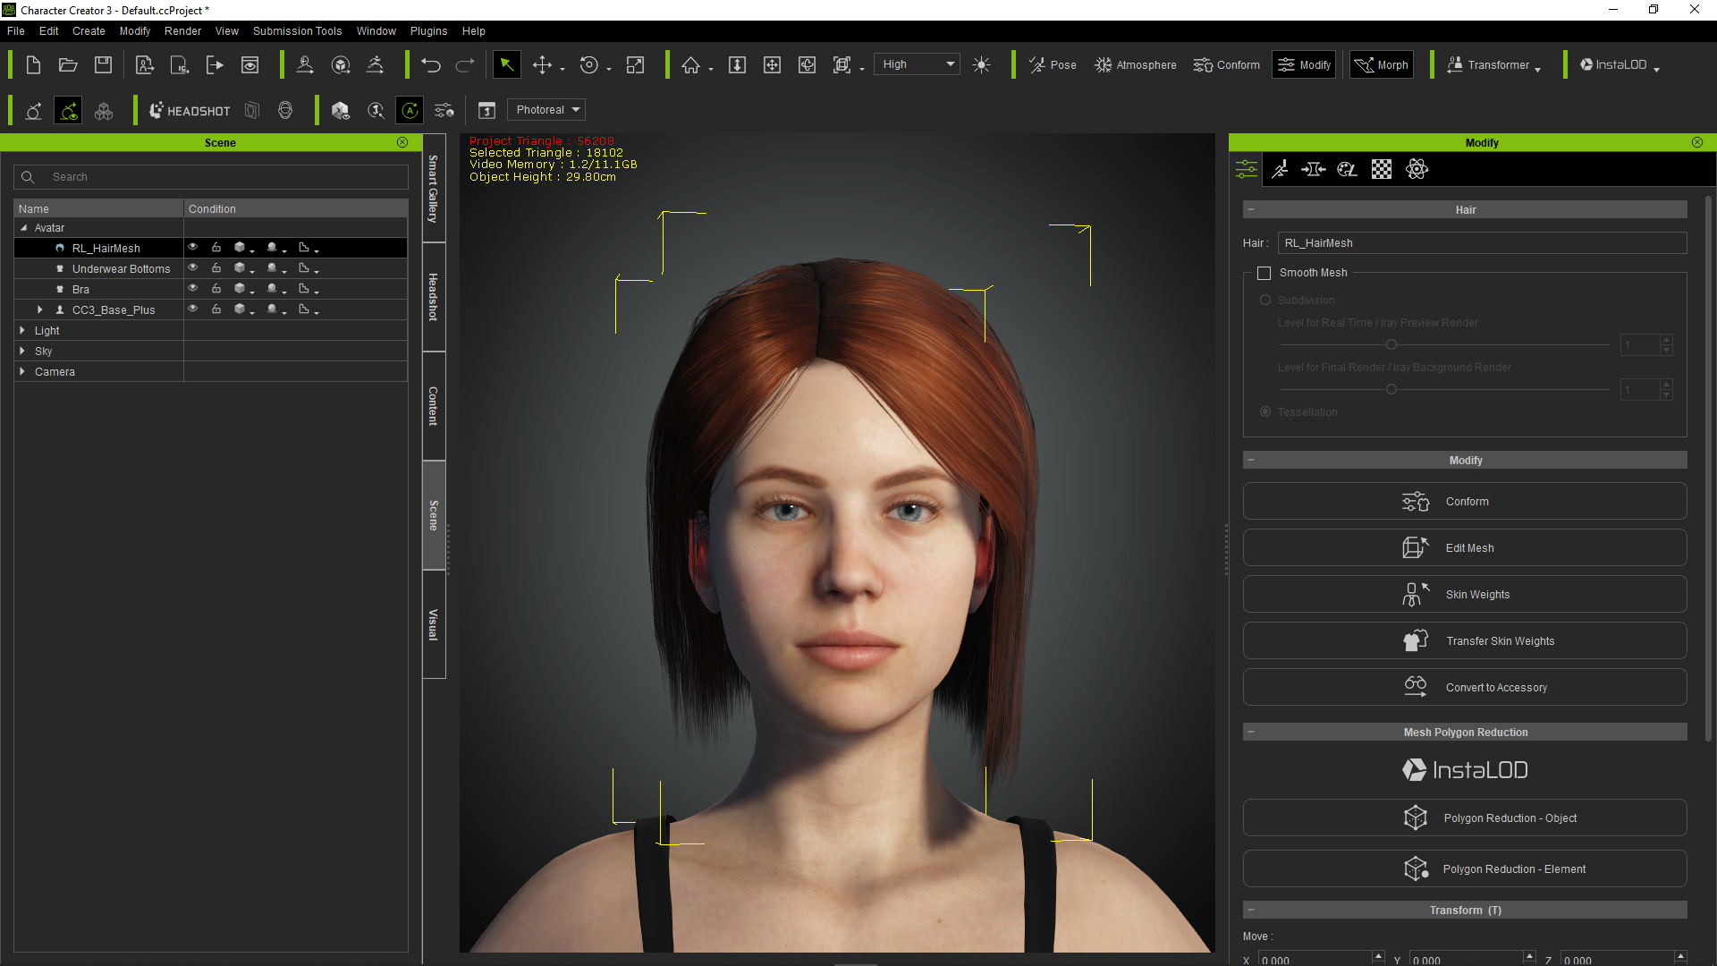
Task: Open the Headshot plugin button
Action: coord(189,110)
